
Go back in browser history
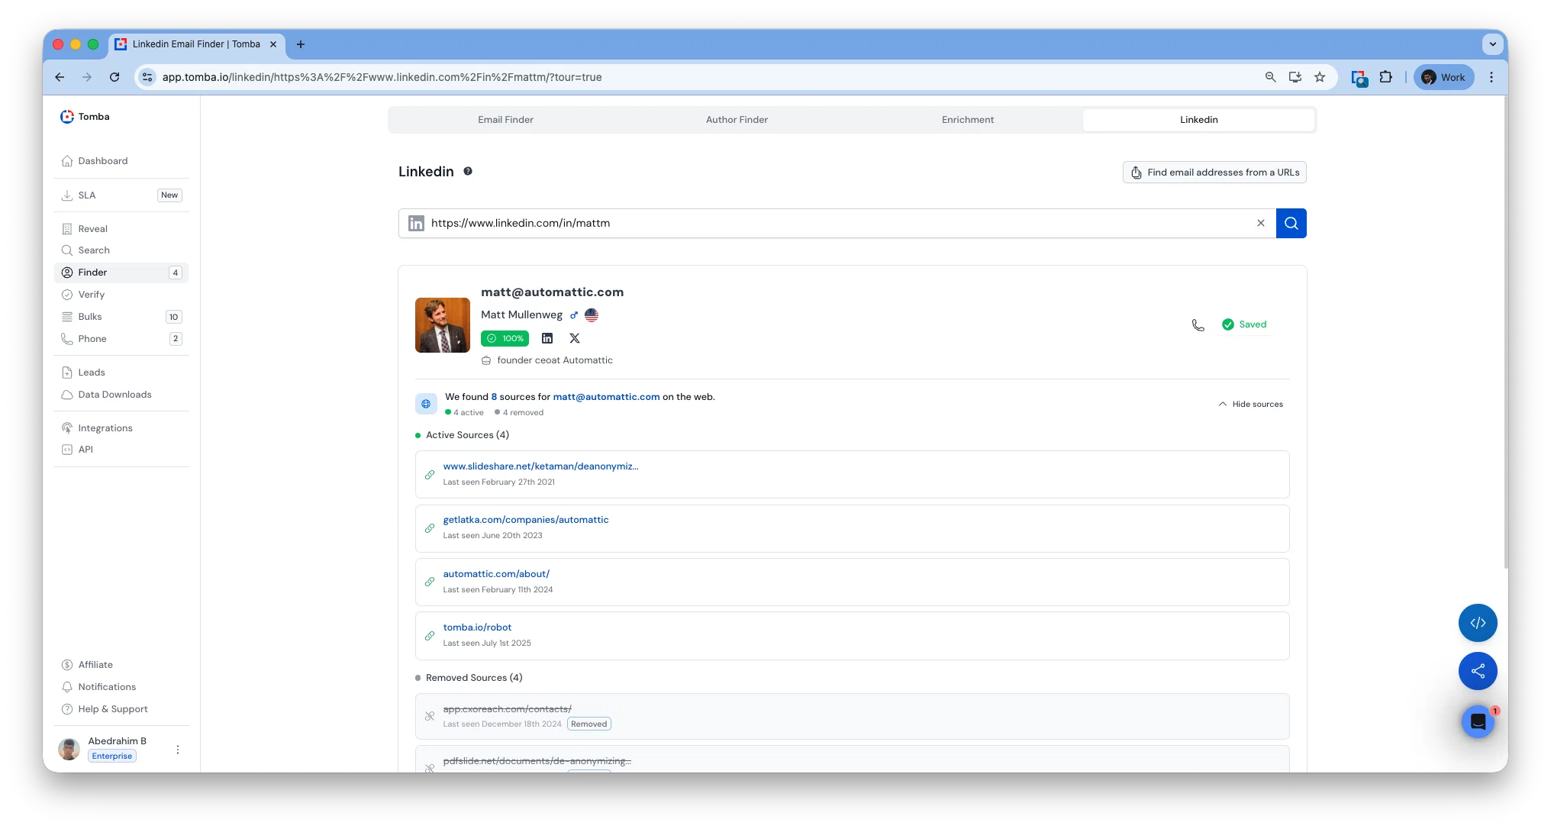pos(60,77)
